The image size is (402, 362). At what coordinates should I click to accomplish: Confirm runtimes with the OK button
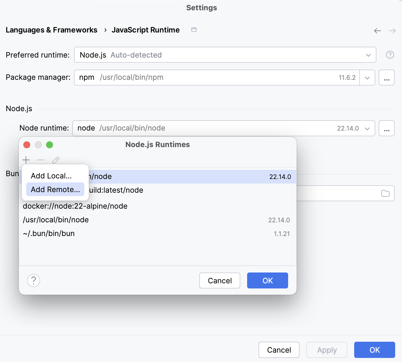pyautogui.click(x=267, y=280)
